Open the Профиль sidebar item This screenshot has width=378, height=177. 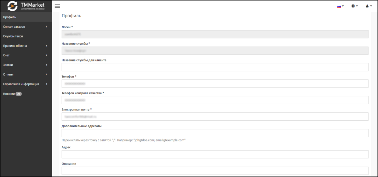(9, 17)
